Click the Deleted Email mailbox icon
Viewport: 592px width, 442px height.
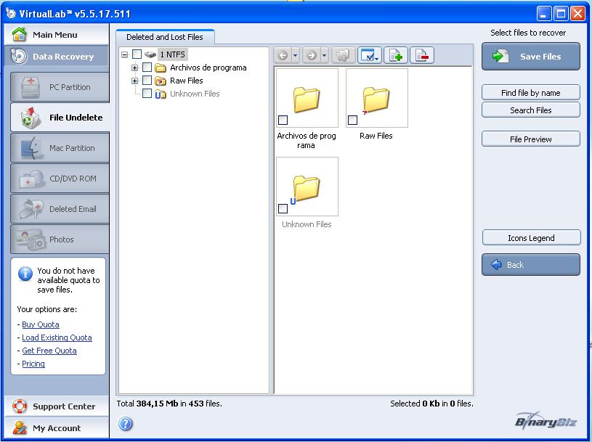click(31, 209)
